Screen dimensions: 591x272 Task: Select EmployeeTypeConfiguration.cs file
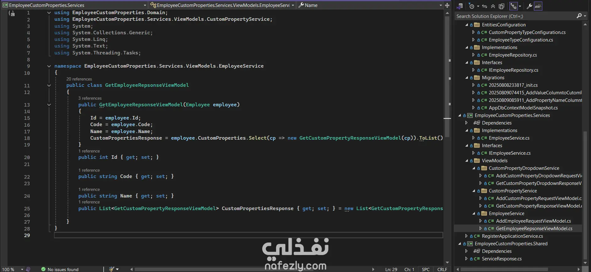click(521, 40)
